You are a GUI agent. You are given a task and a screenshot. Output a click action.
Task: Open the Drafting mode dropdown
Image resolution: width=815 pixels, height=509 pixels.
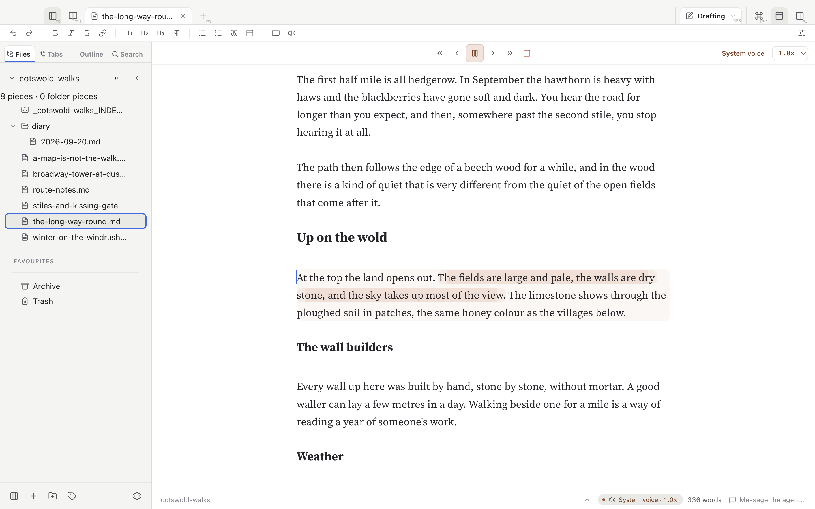(711, 16)
